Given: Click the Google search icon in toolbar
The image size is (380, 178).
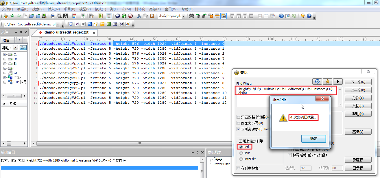Looking at the screenshot, I should (x=71, y=24).
